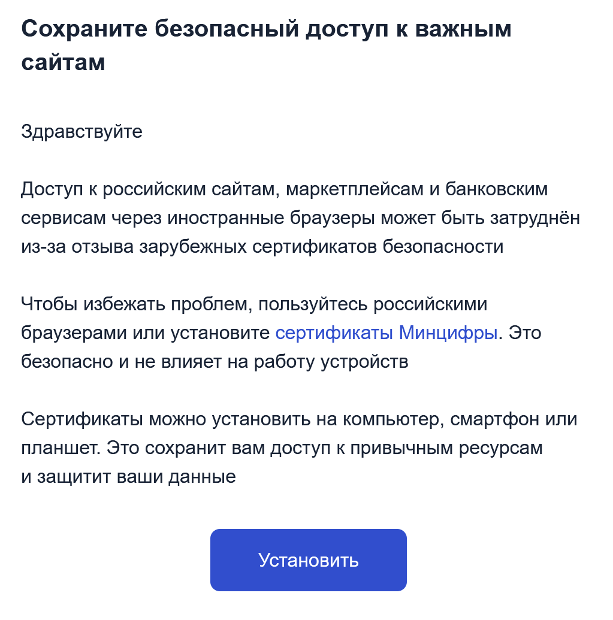Click the phrase привычным ресурсам
This screenshot has width=613, height=620.
[446, 448]
